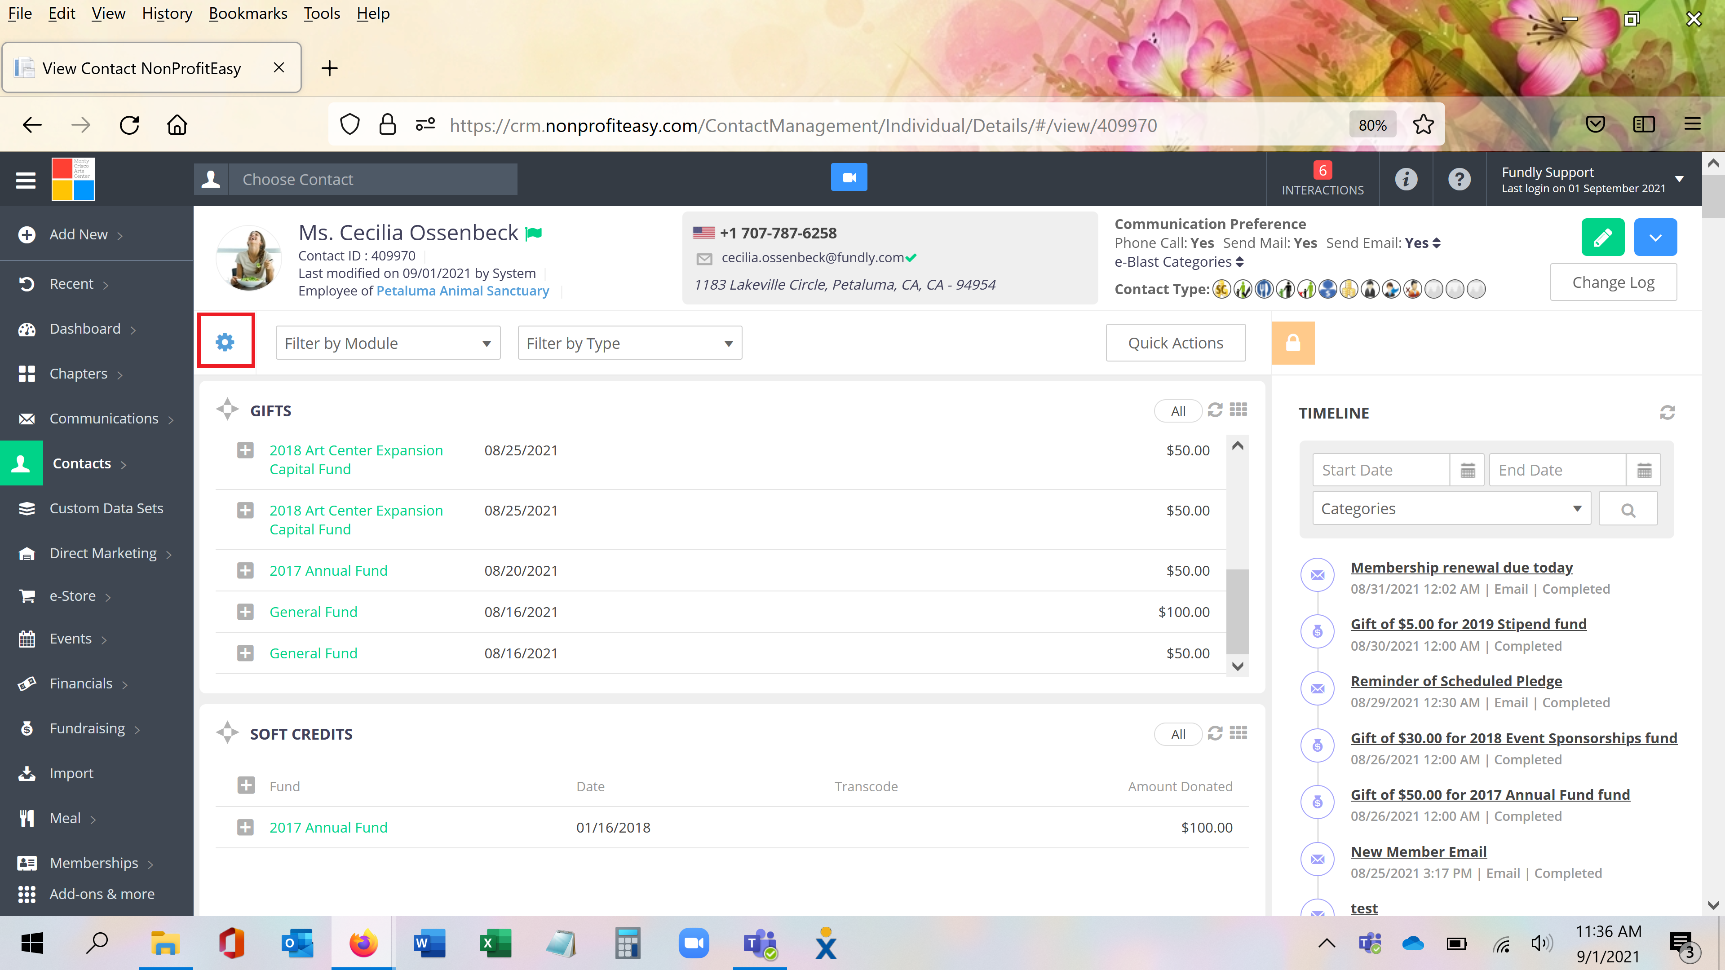Open the help question mark icon

pos(1459,179)
